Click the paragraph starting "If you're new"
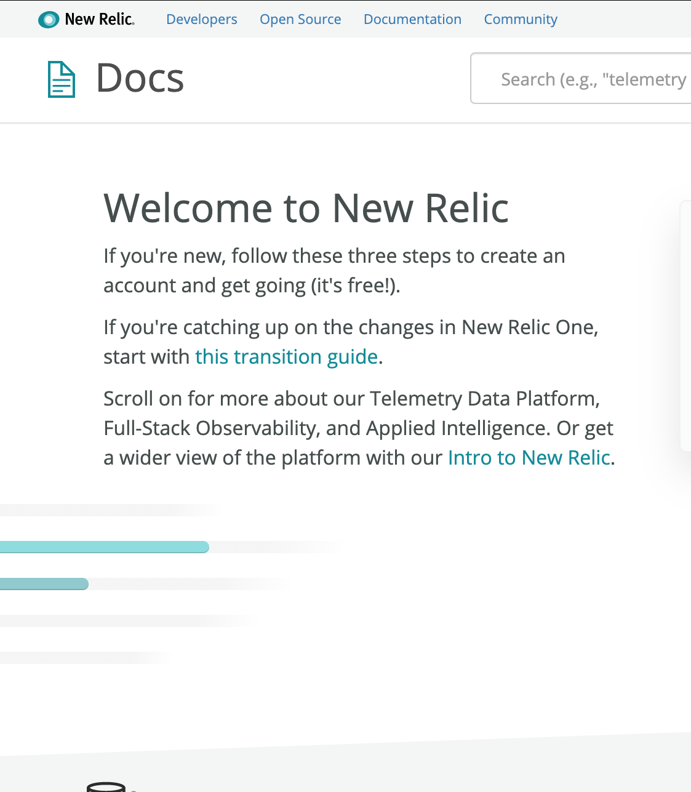Screen dimensions: 691x792 point(334,271)
